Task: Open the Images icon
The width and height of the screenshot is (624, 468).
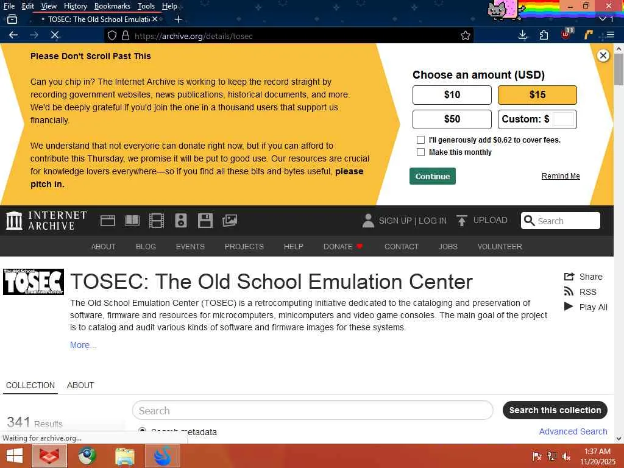Action: click(230, 221)
